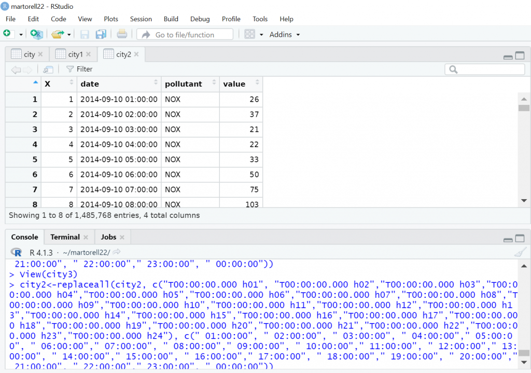
Task: Open the Addins dropdown
Action: (285, 35)
